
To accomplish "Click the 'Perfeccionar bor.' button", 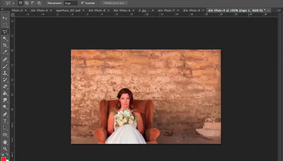I will pyautogui.click(x=115, y=3).
